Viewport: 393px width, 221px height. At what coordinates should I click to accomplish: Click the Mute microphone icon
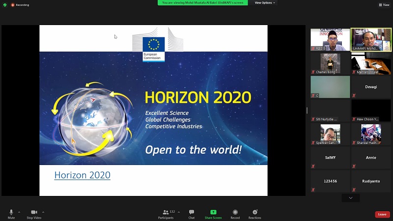coord(11,212)
